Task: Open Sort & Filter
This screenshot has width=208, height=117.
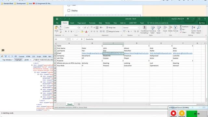Action: click(193, 30)
